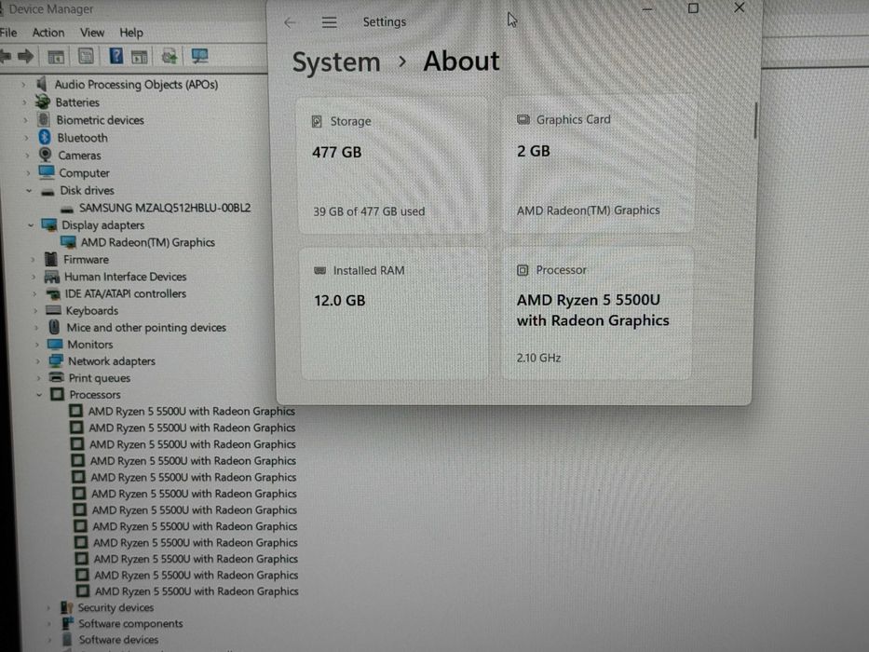869x652 pixels.
Task: Click '39 GB of 477 GB used' text
Action: (369, 211)
